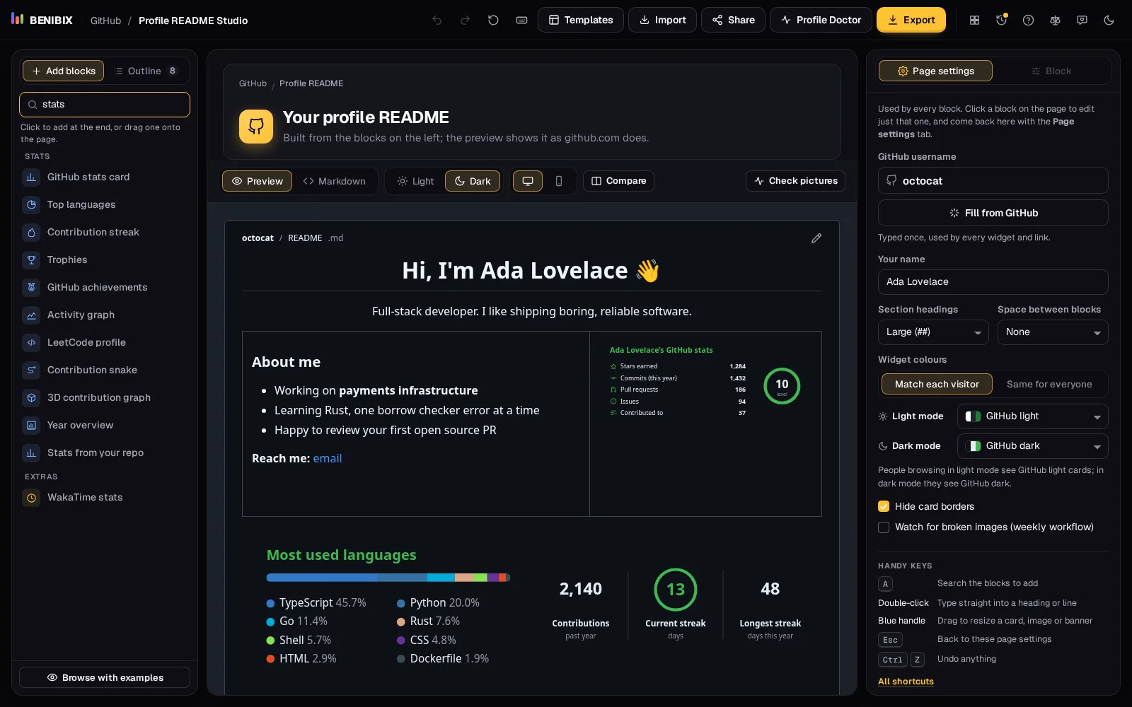Open Dark mode theme dropdown
Image resolution: width=1132 pixels, height=707 pixels.
(x=1033, y=446)
